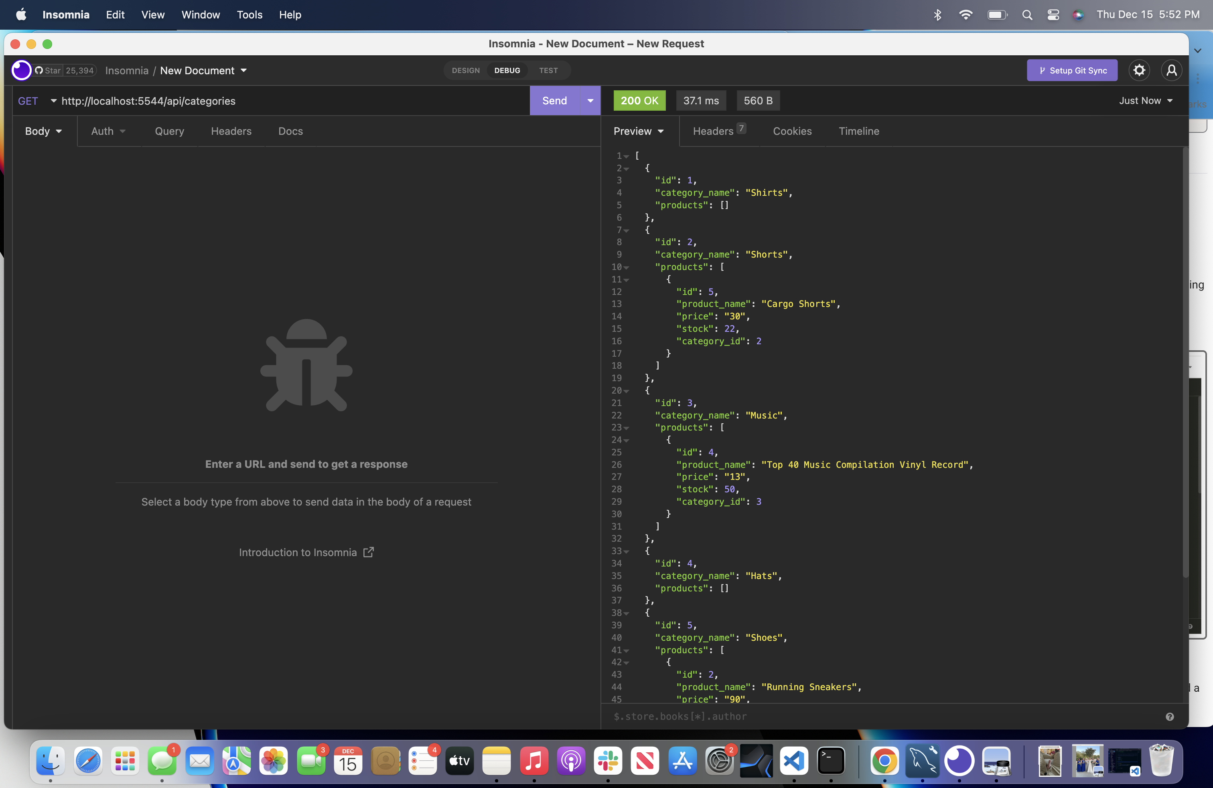
Task: Open the user account icon
Action: tap(1172, 70)
